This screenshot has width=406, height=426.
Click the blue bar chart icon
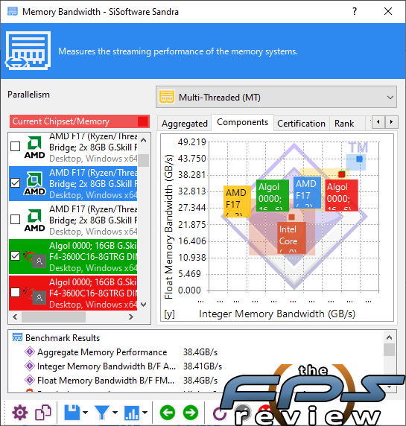tap(132, 413)
